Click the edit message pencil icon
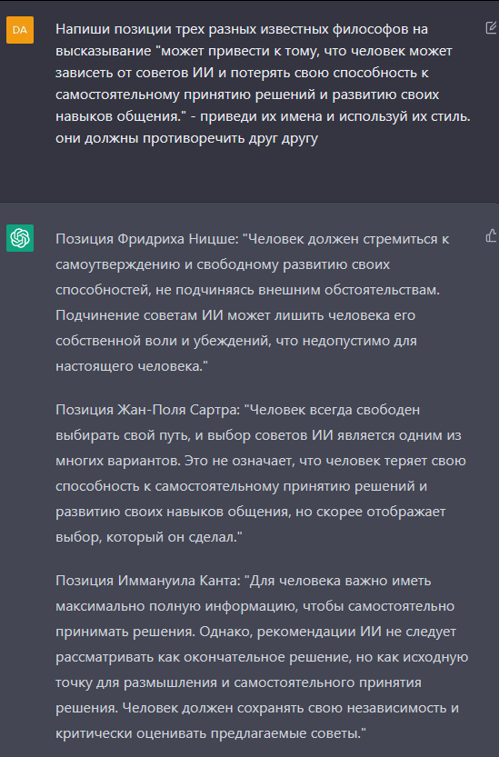This screenshot has height=757, width=499. pos(491,28)
